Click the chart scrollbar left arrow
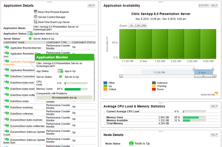This screenshot has height=147, width=222. click(x=121, y=76)
